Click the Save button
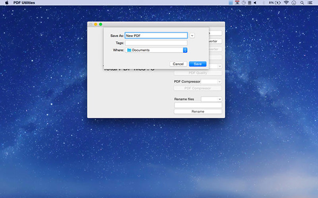The width and height of the screenshot is (318, 198). click(x=198, y=64)
